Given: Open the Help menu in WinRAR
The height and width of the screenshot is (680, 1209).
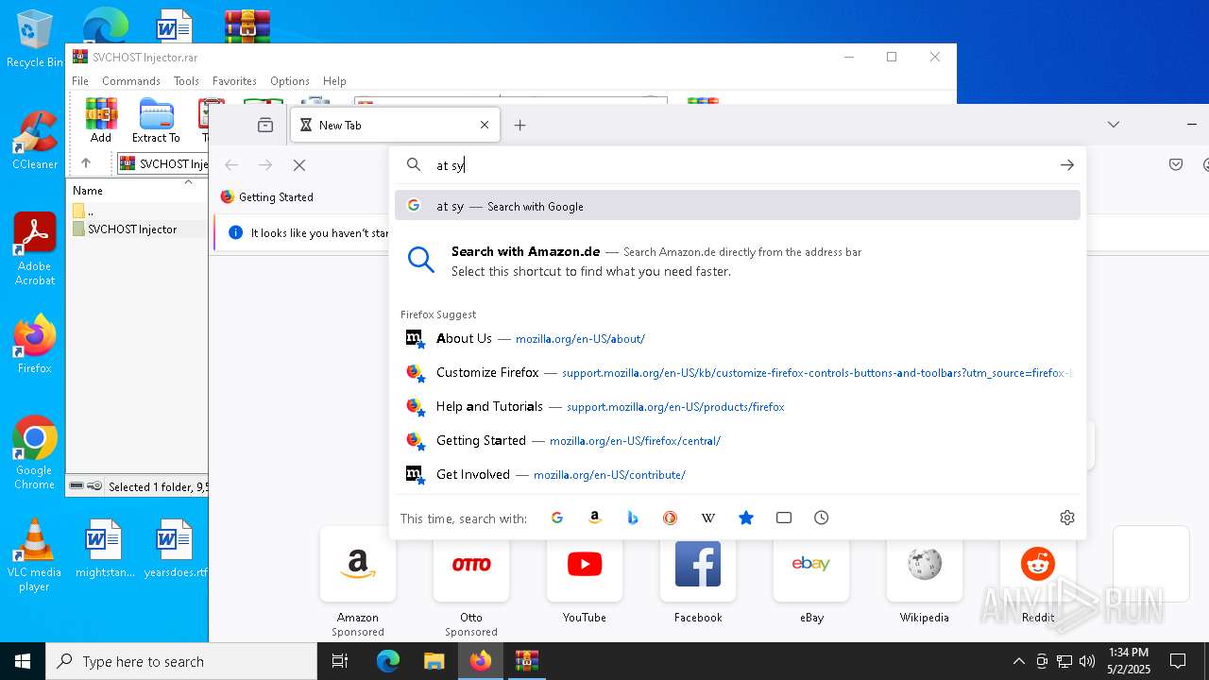Looking at the screenshot, I should pos(334,81).
